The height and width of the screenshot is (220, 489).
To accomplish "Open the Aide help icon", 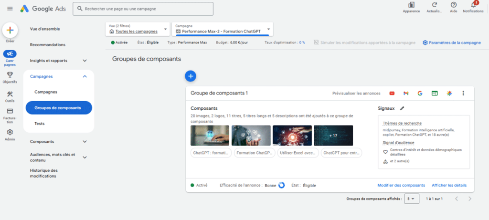I will tap(454, 5).
